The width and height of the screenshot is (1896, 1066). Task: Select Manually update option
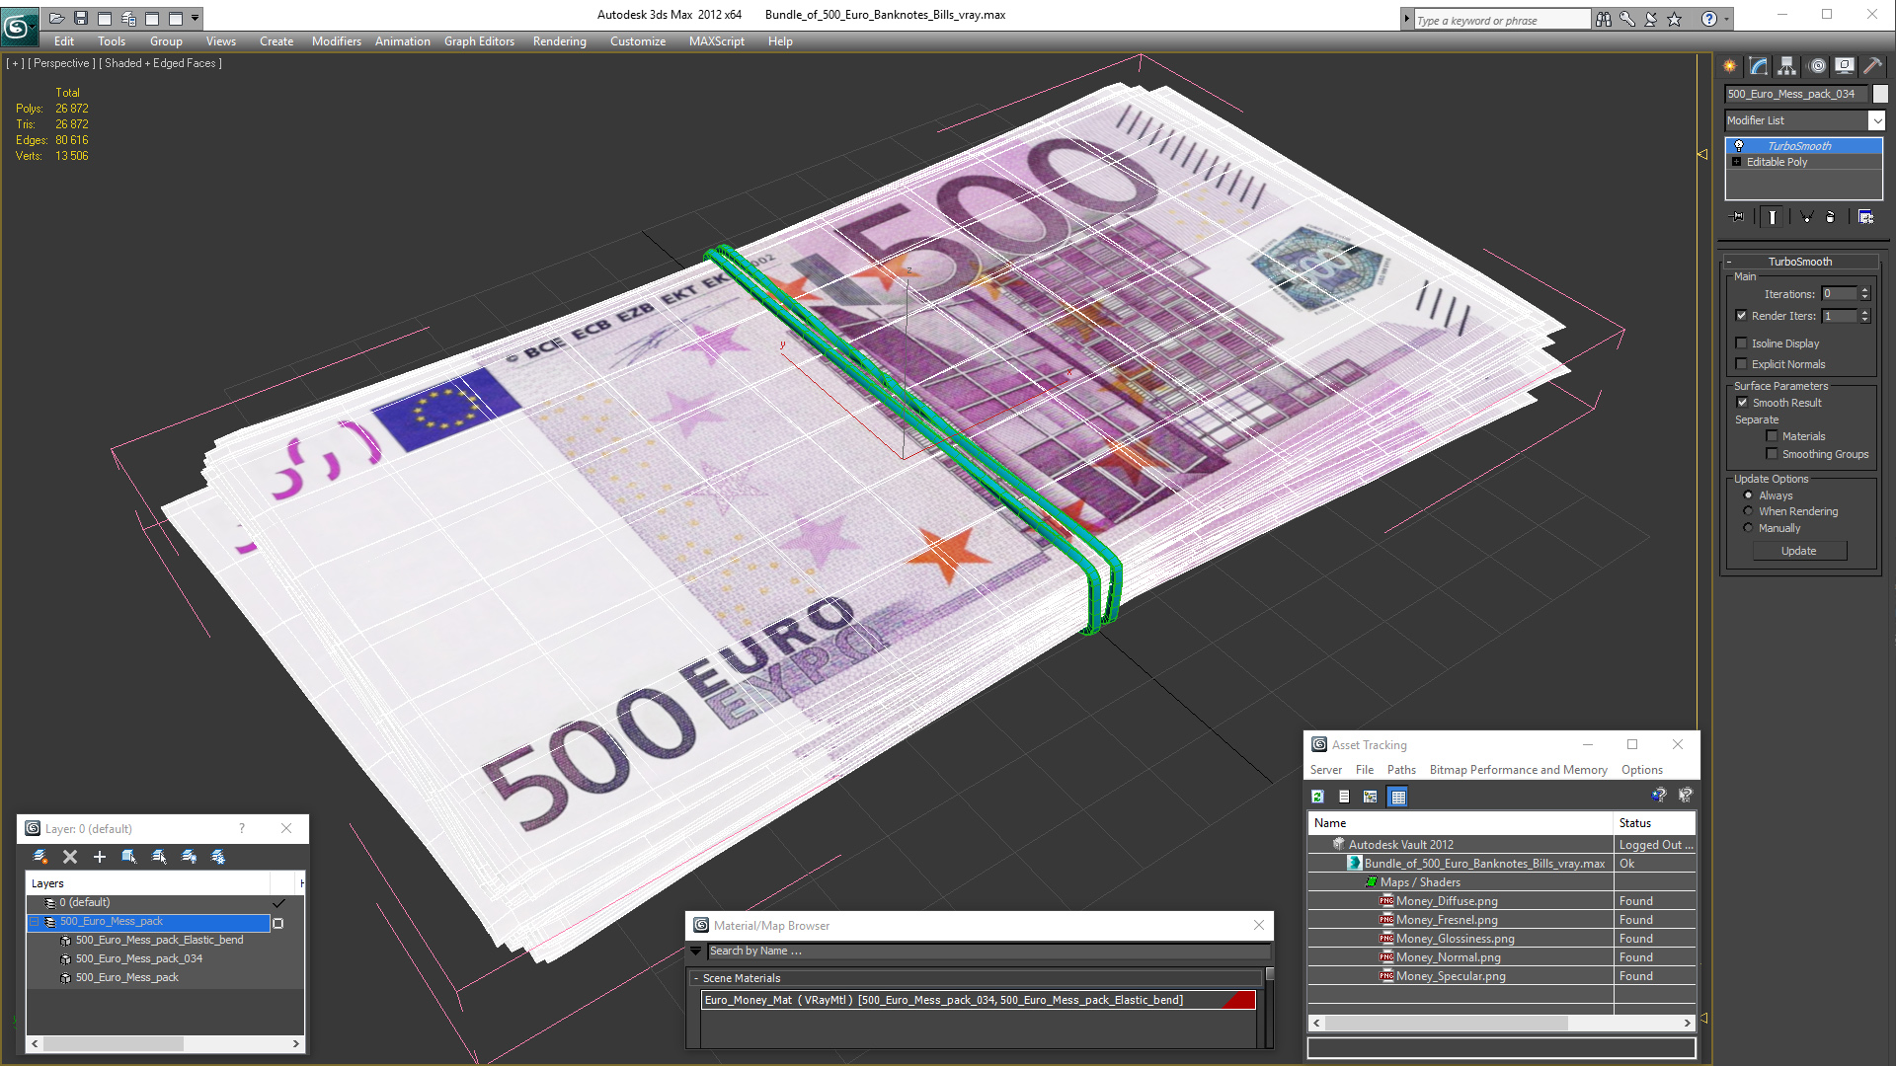(x=1749, y=528)
